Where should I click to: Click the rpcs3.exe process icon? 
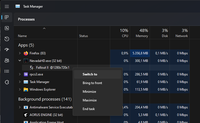click(x=26, y=74)
